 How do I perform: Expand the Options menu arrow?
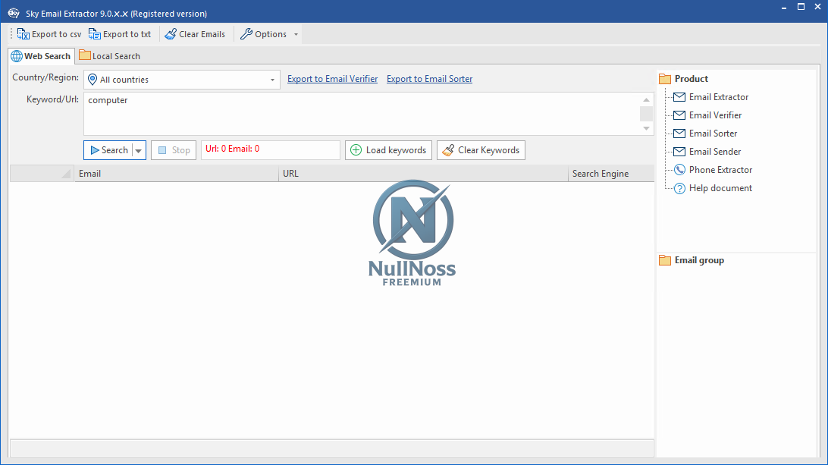click(296, 33)
